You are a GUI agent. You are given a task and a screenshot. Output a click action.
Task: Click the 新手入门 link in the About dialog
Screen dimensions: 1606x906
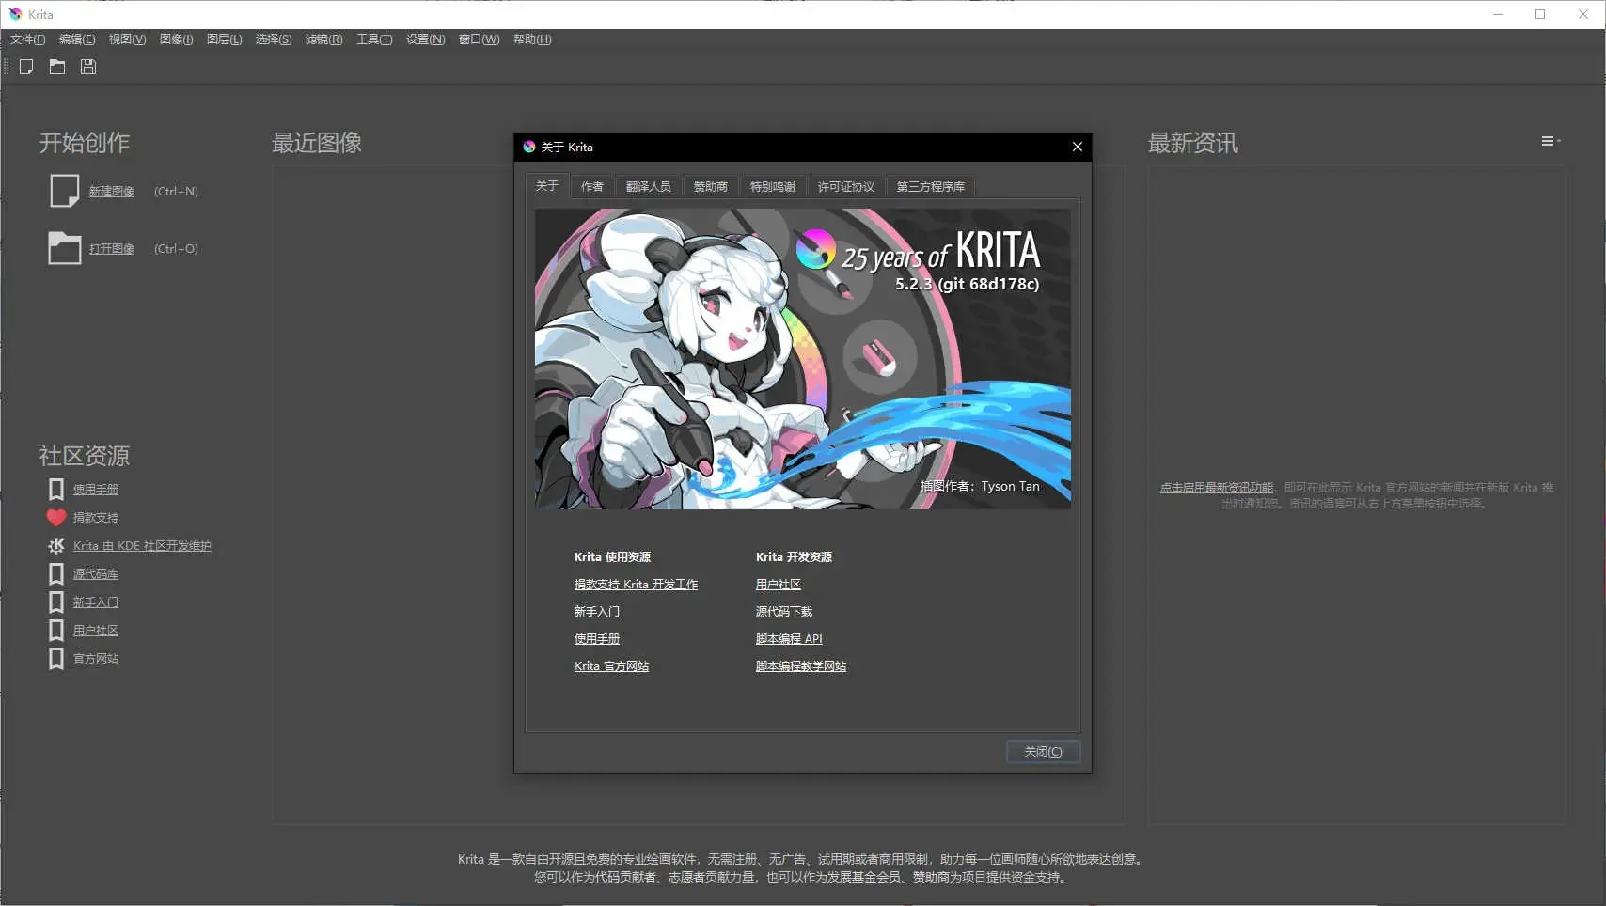point(597,612)
